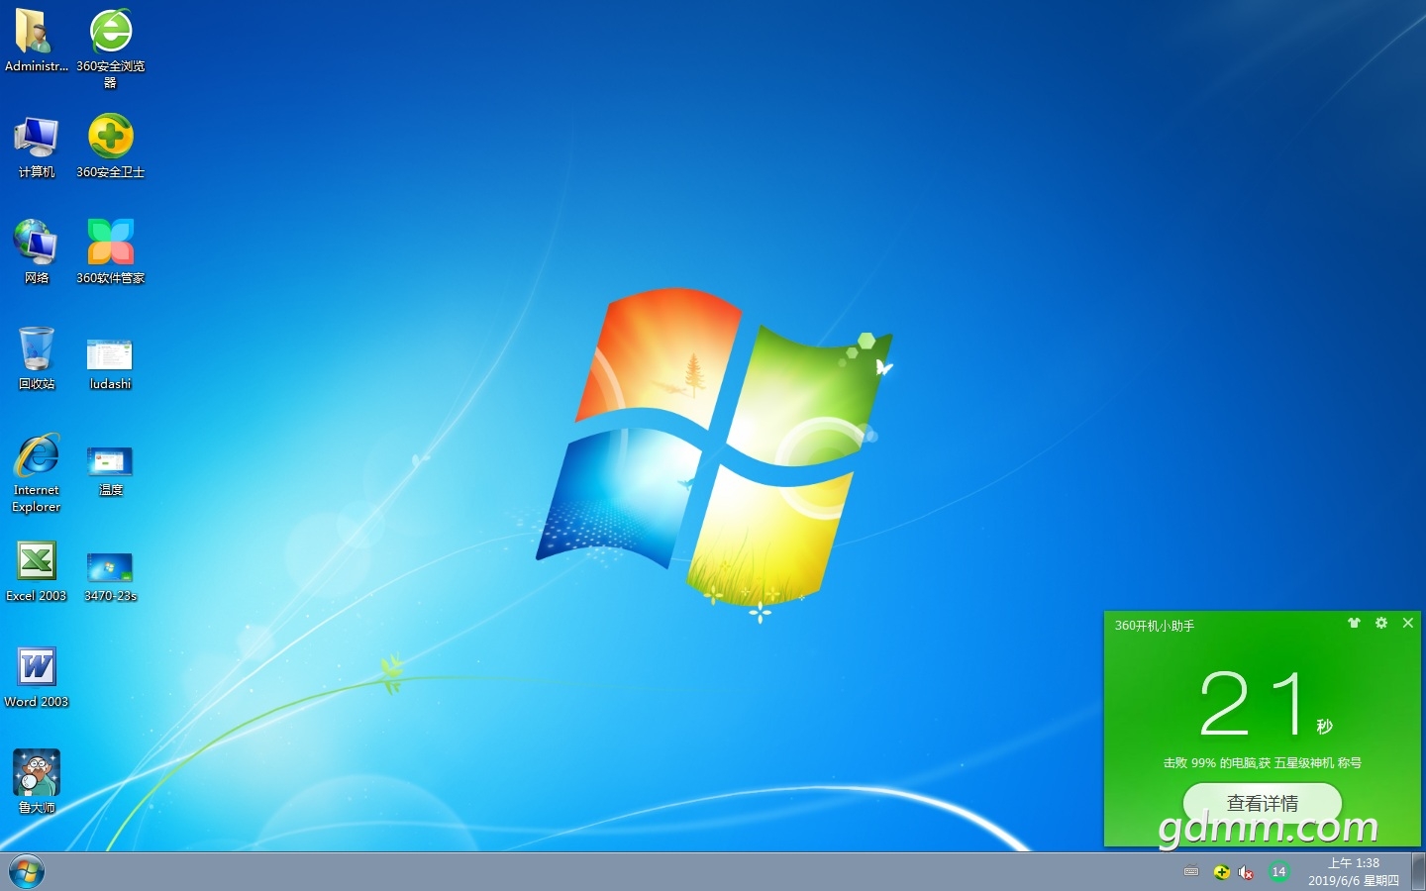Image resolution: width=1426 pixels, height=891 pixels.
Task: Open the Windows Start menu orb
Action: pyautogui.click(x=27, y=872)
